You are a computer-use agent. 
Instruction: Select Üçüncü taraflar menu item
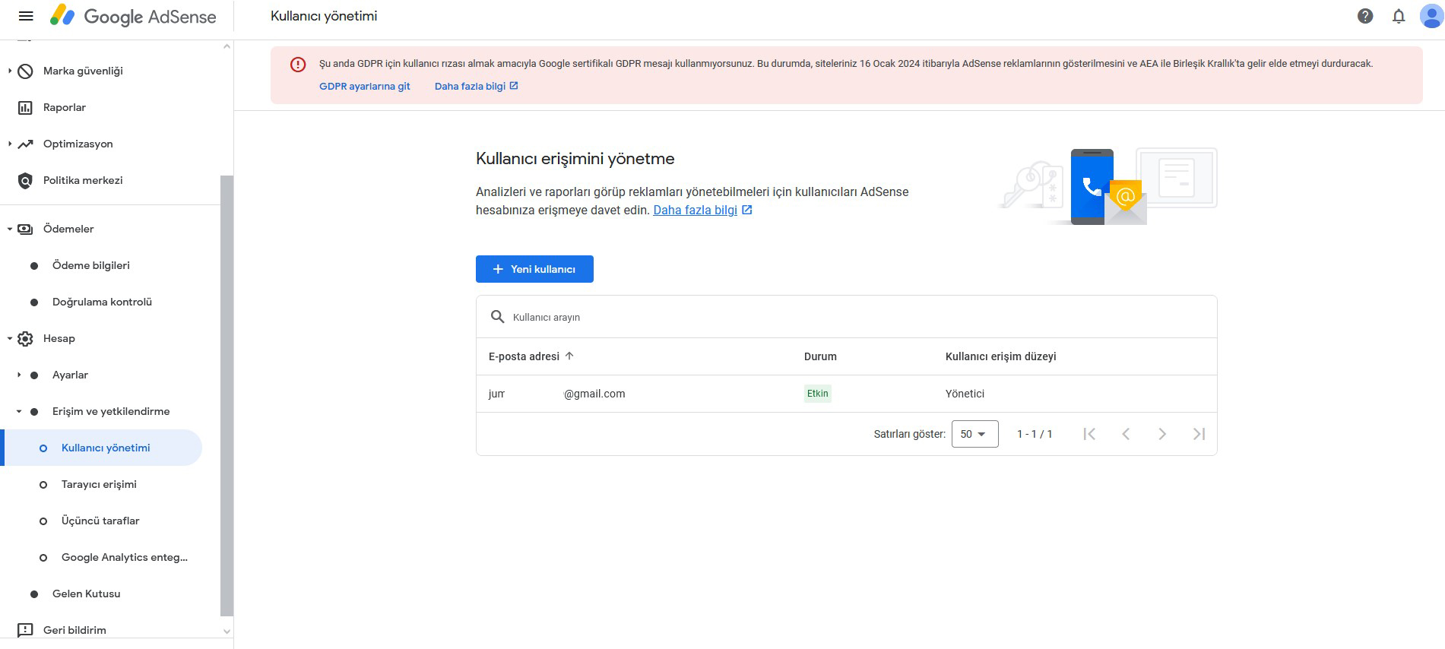[x=100, y=521]
